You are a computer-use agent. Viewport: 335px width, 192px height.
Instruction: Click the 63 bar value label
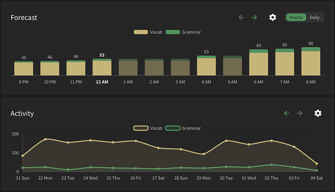pos(206,52)
